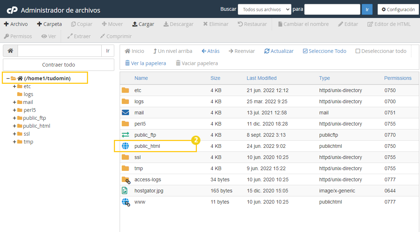Click the access-logs linked folder icon
This screenshot has height=232, width=420.
pyautogui.click(x=126, y=180)
